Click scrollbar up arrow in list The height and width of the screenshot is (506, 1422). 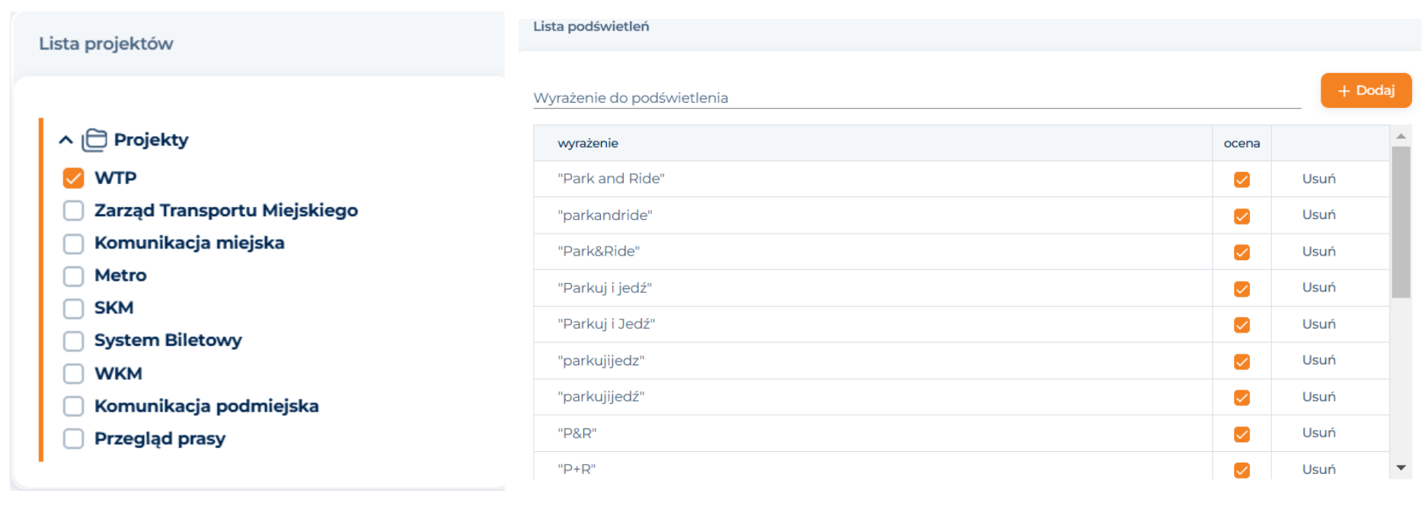[1401, 136]
